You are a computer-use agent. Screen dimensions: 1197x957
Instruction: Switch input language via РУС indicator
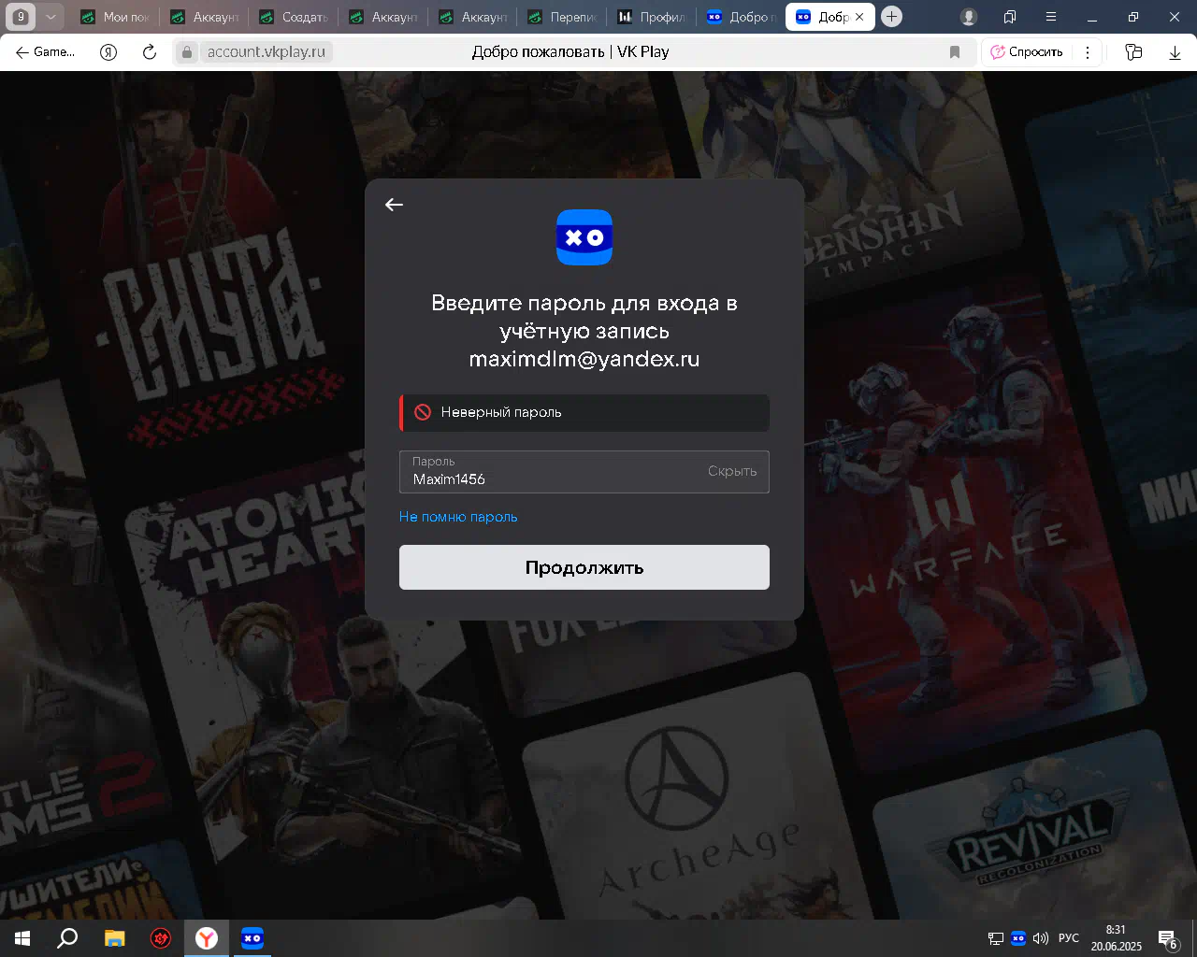1069,938
